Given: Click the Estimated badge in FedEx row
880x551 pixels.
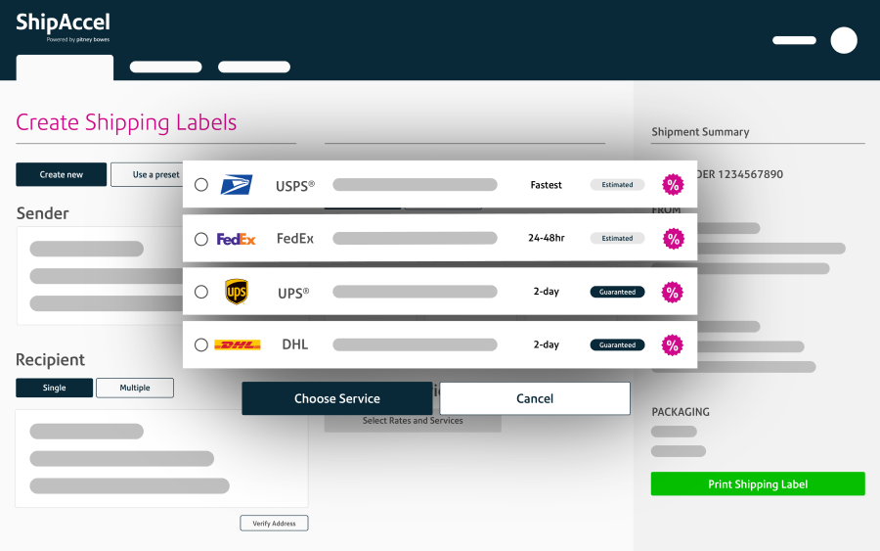Looking at the screenshot, I should 617,238.
